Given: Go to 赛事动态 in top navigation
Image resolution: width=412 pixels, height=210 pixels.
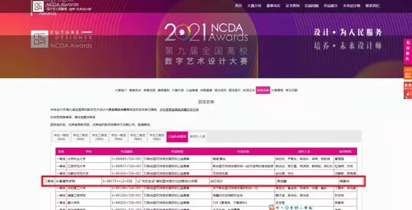Looking at the screenshot, I should (x=273, y=6).
